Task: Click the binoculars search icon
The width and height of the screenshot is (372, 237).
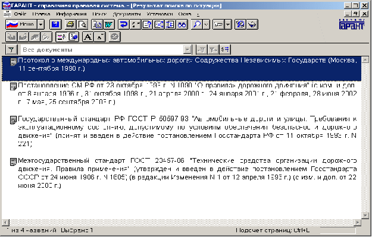Action: tap(182, 24)
